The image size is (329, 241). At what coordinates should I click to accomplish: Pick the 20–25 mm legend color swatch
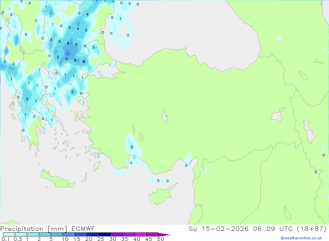pyautogui.click(x=92, y=234)
